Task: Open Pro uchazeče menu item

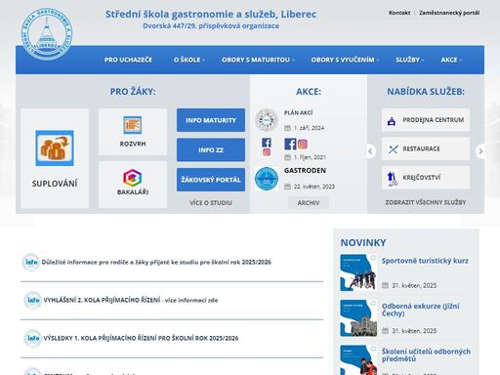Action: click(128, 60)
